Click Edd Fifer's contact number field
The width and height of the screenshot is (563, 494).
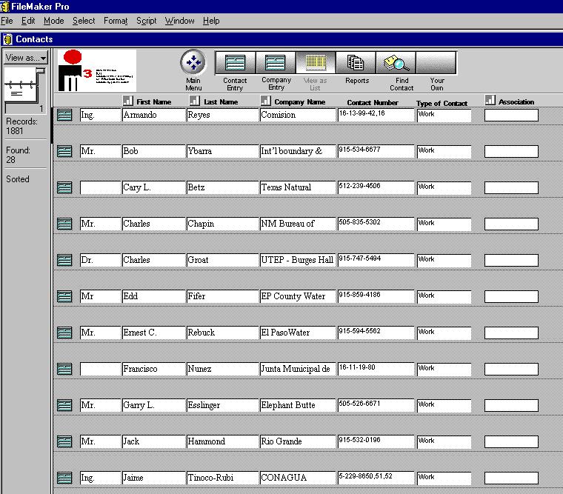click(x=376, y=296)
